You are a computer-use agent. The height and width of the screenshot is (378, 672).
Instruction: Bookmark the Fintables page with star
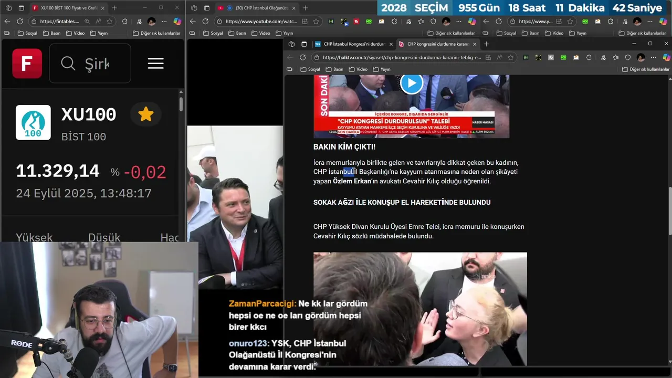(109, 21)
